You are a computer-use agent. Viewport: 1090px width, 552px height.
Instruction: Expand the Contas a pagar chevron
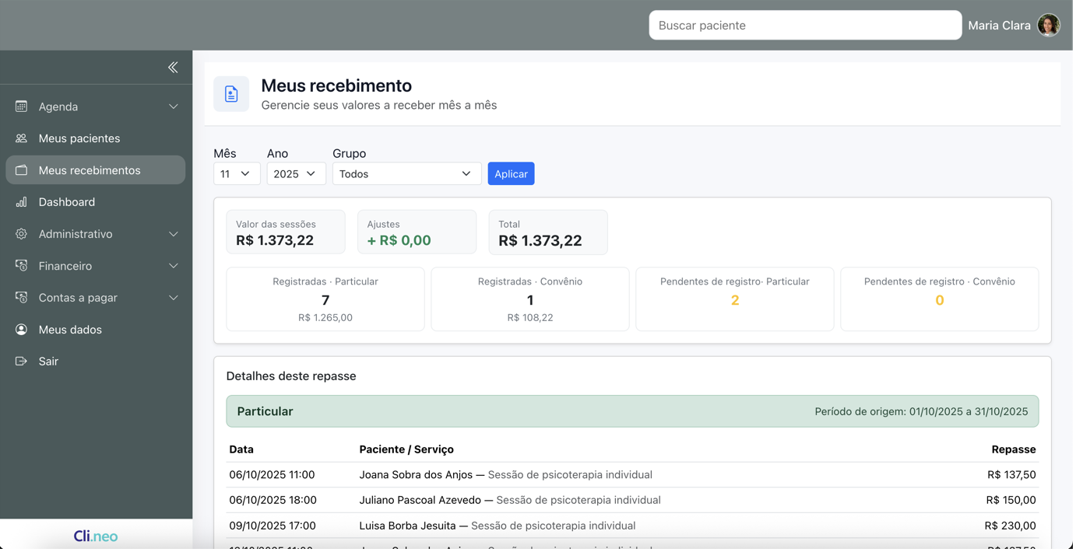point(174,298)
